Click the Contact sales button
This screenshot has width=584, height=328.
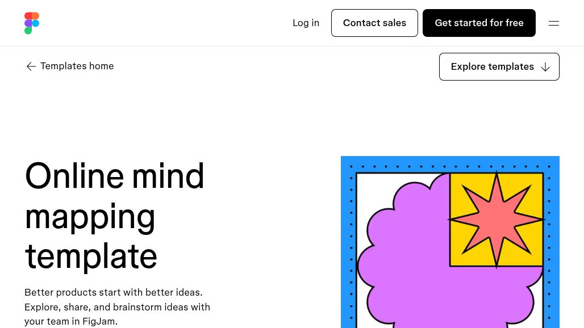[374, 23]
